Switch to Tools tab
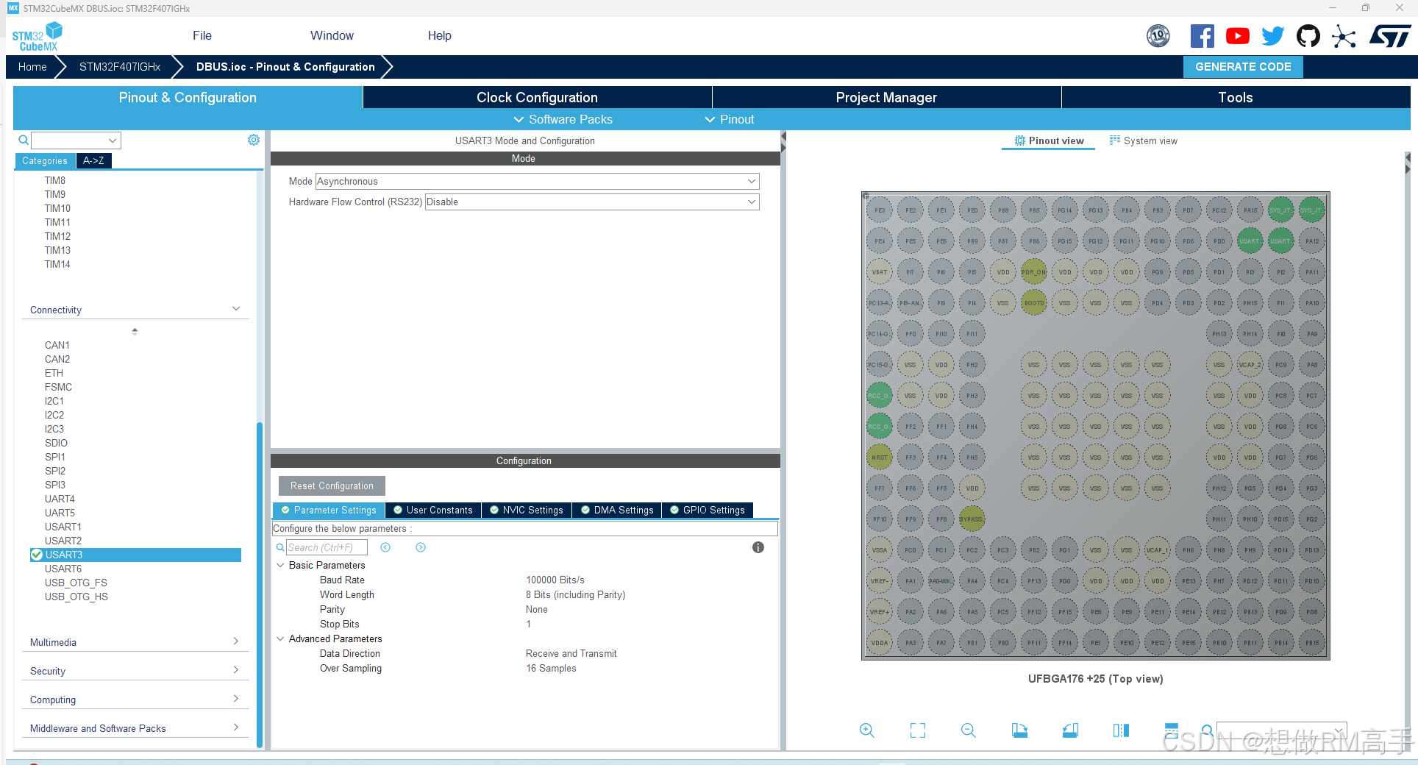The width and height of the screenshot is (1418, 765). coord(1236,97)
